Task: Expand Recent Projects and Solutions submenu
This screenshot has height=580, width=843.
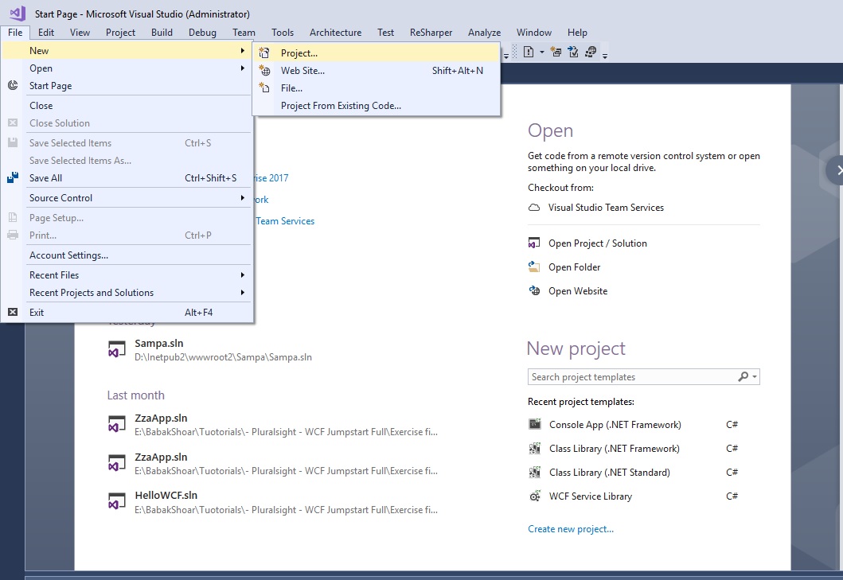Action: click(242, 293)
